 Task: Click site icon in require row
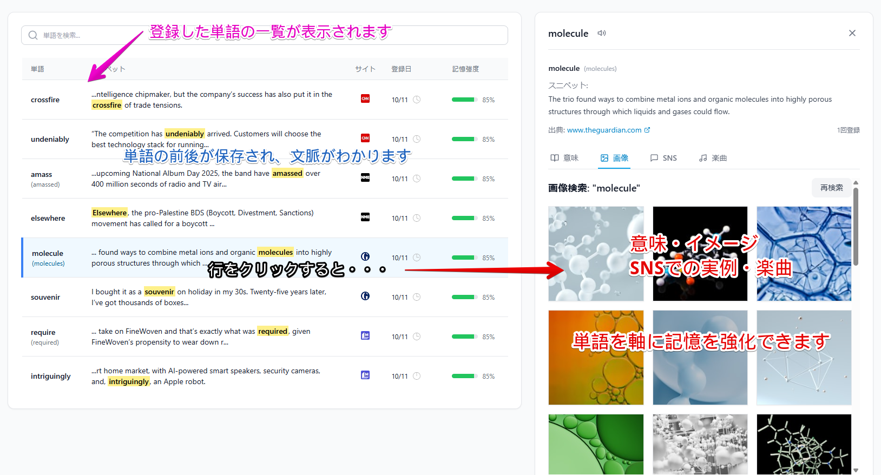click(x=365, y=335)
